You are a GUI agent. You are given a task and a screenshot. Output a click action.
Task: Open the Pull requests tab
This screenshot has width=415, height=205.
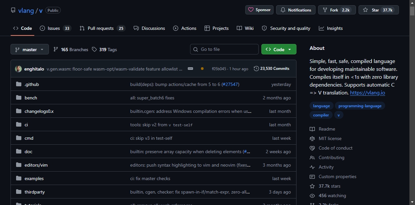click(x=102, y=28)
